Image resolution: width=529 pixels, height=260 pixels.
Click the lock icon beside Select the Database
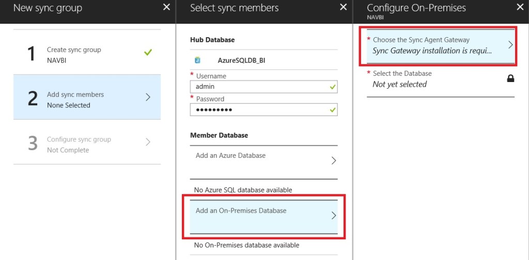click(x=510, y=79)
